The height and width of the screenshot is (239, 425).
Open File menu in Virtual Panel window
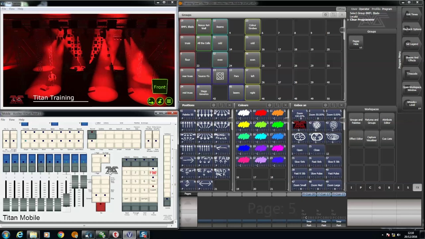click(3, 120)
